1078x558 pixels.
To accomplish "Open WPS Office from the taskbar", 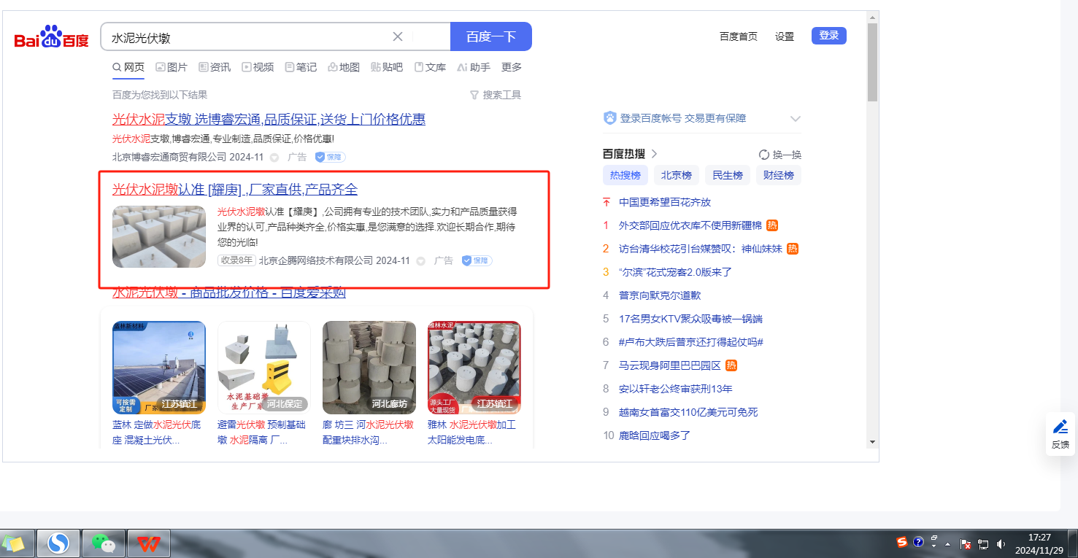I will [x=149, y=543].
